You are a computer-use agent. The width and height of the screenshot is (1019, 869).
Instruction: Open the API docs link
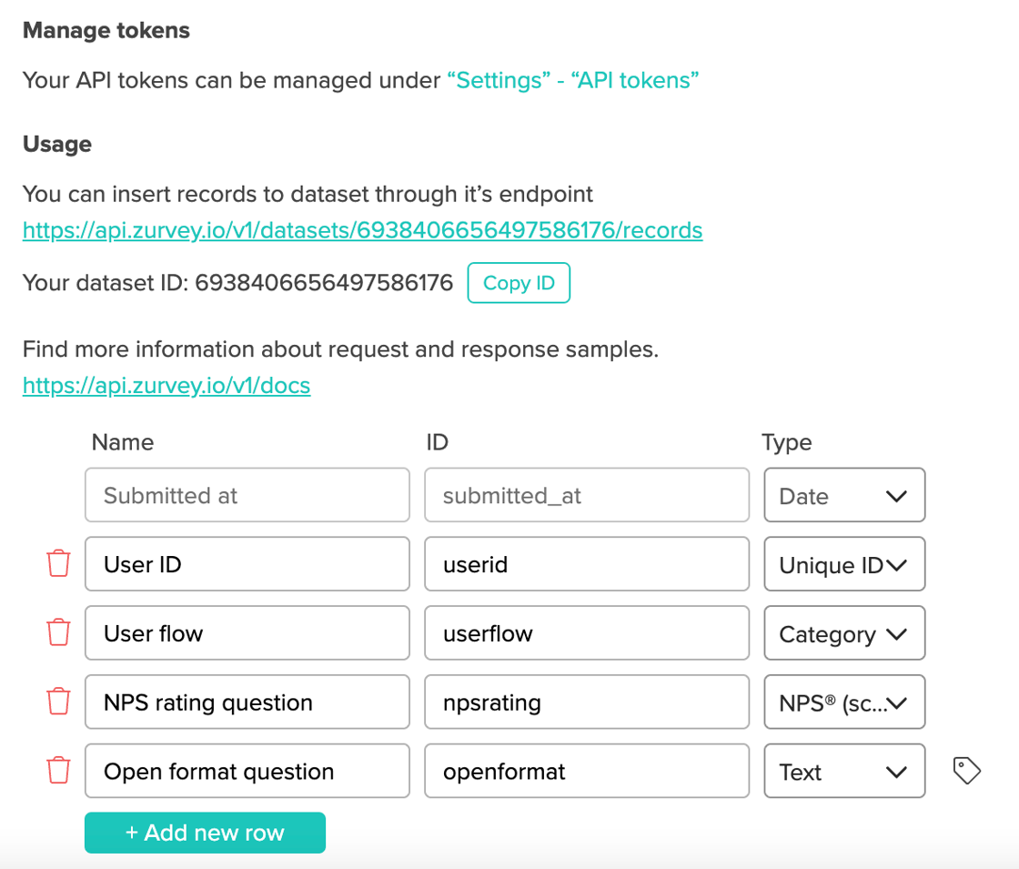166,385
